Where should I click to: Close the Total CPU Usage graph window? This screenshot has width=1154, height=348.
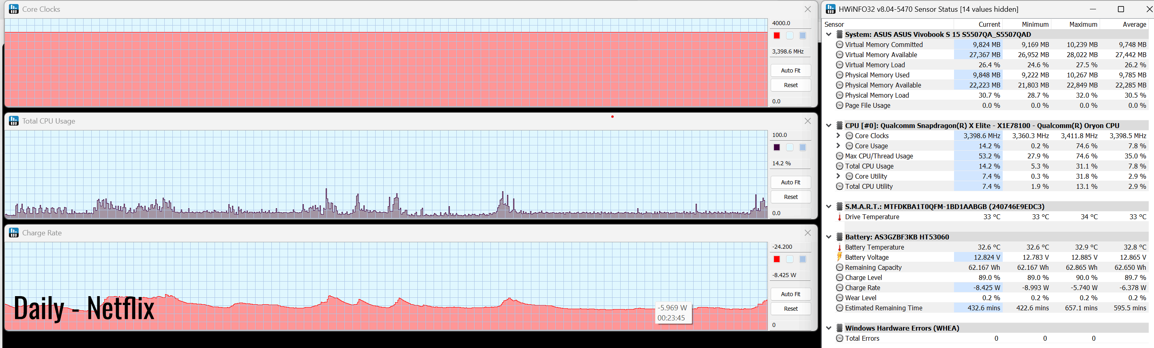click(x=808, y=121)
